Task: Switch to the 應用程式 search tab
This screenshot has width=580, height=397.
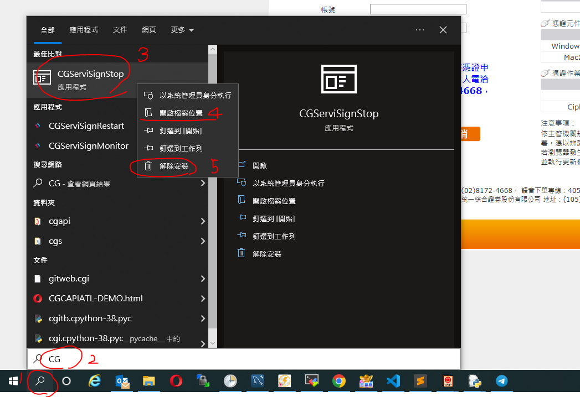Action: click(x=84, y=30)
